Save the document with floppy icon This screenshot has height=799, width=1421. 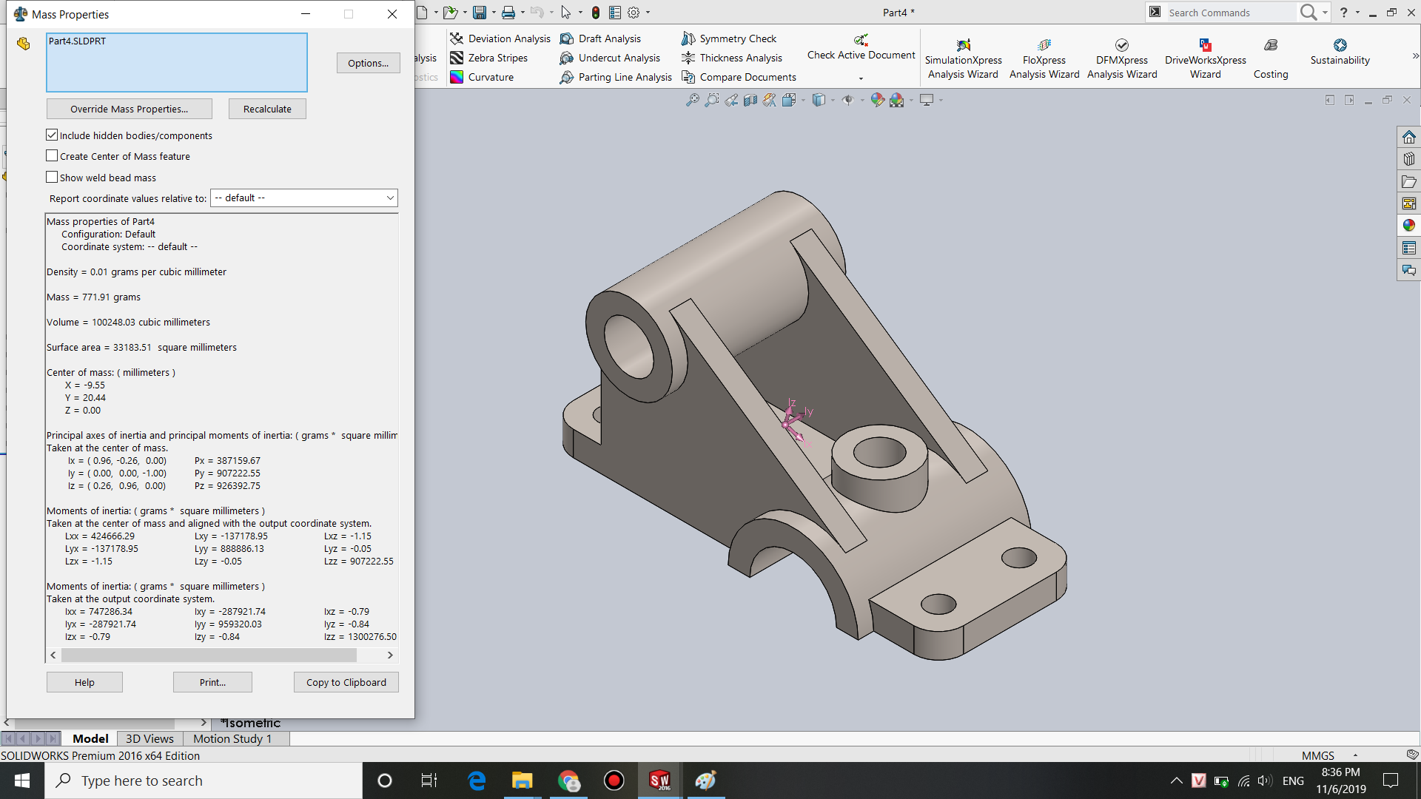point(480,13)
